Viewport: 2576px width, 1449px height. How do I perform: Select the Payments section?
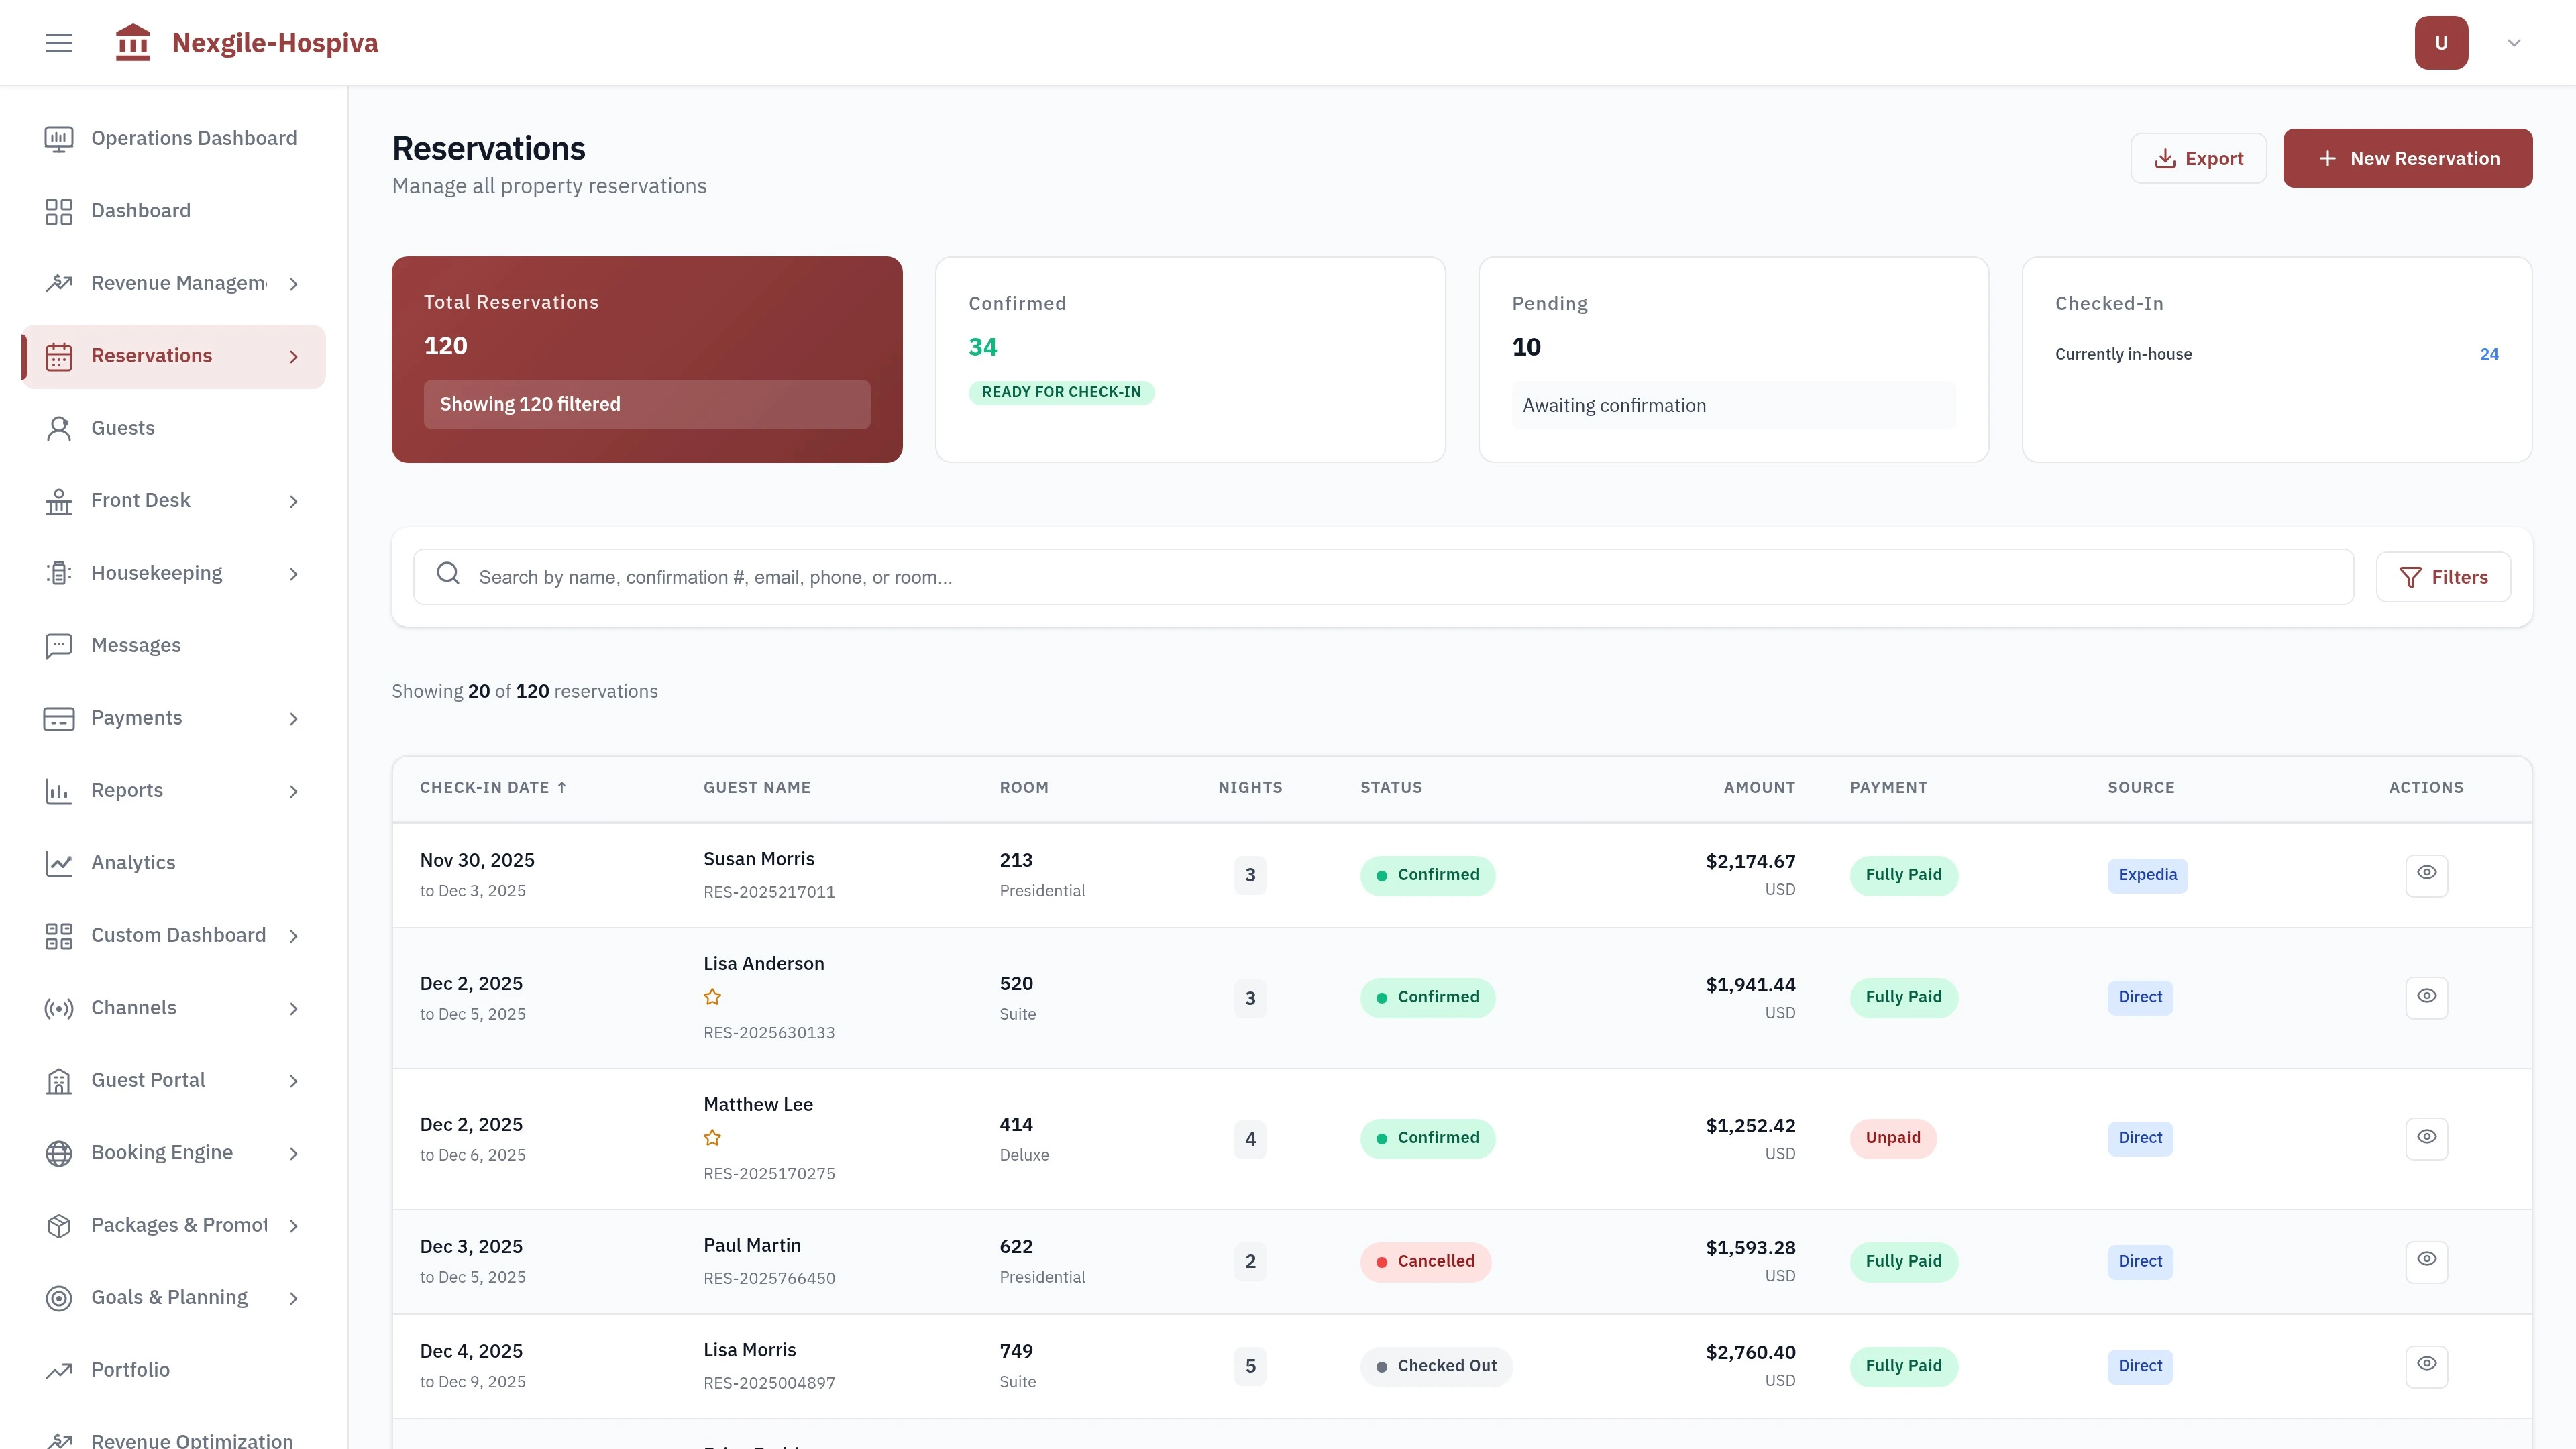click(x=136, y=717)
